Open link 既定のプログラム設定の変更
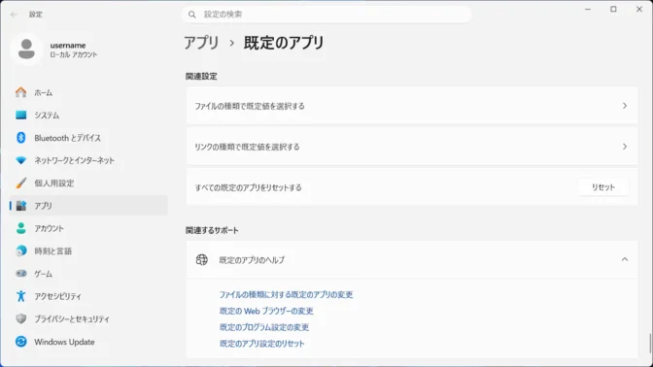The height and width of the screenshot is (367, 653). tap(264, 327)
